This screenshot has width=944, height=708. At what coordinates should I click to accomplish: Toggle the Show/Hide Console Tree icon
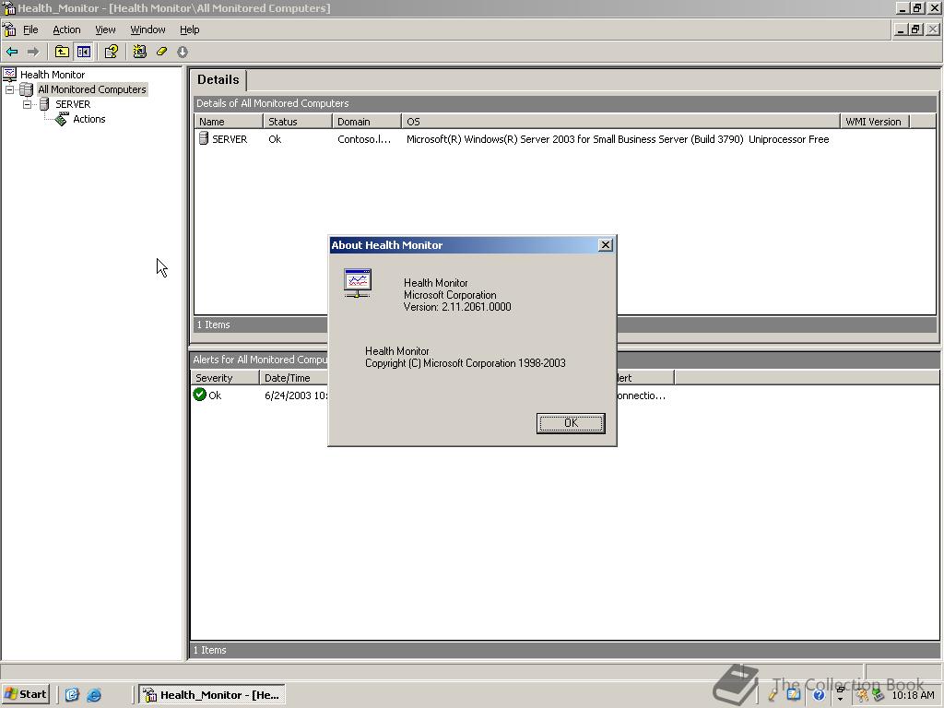tap(83, 52)
